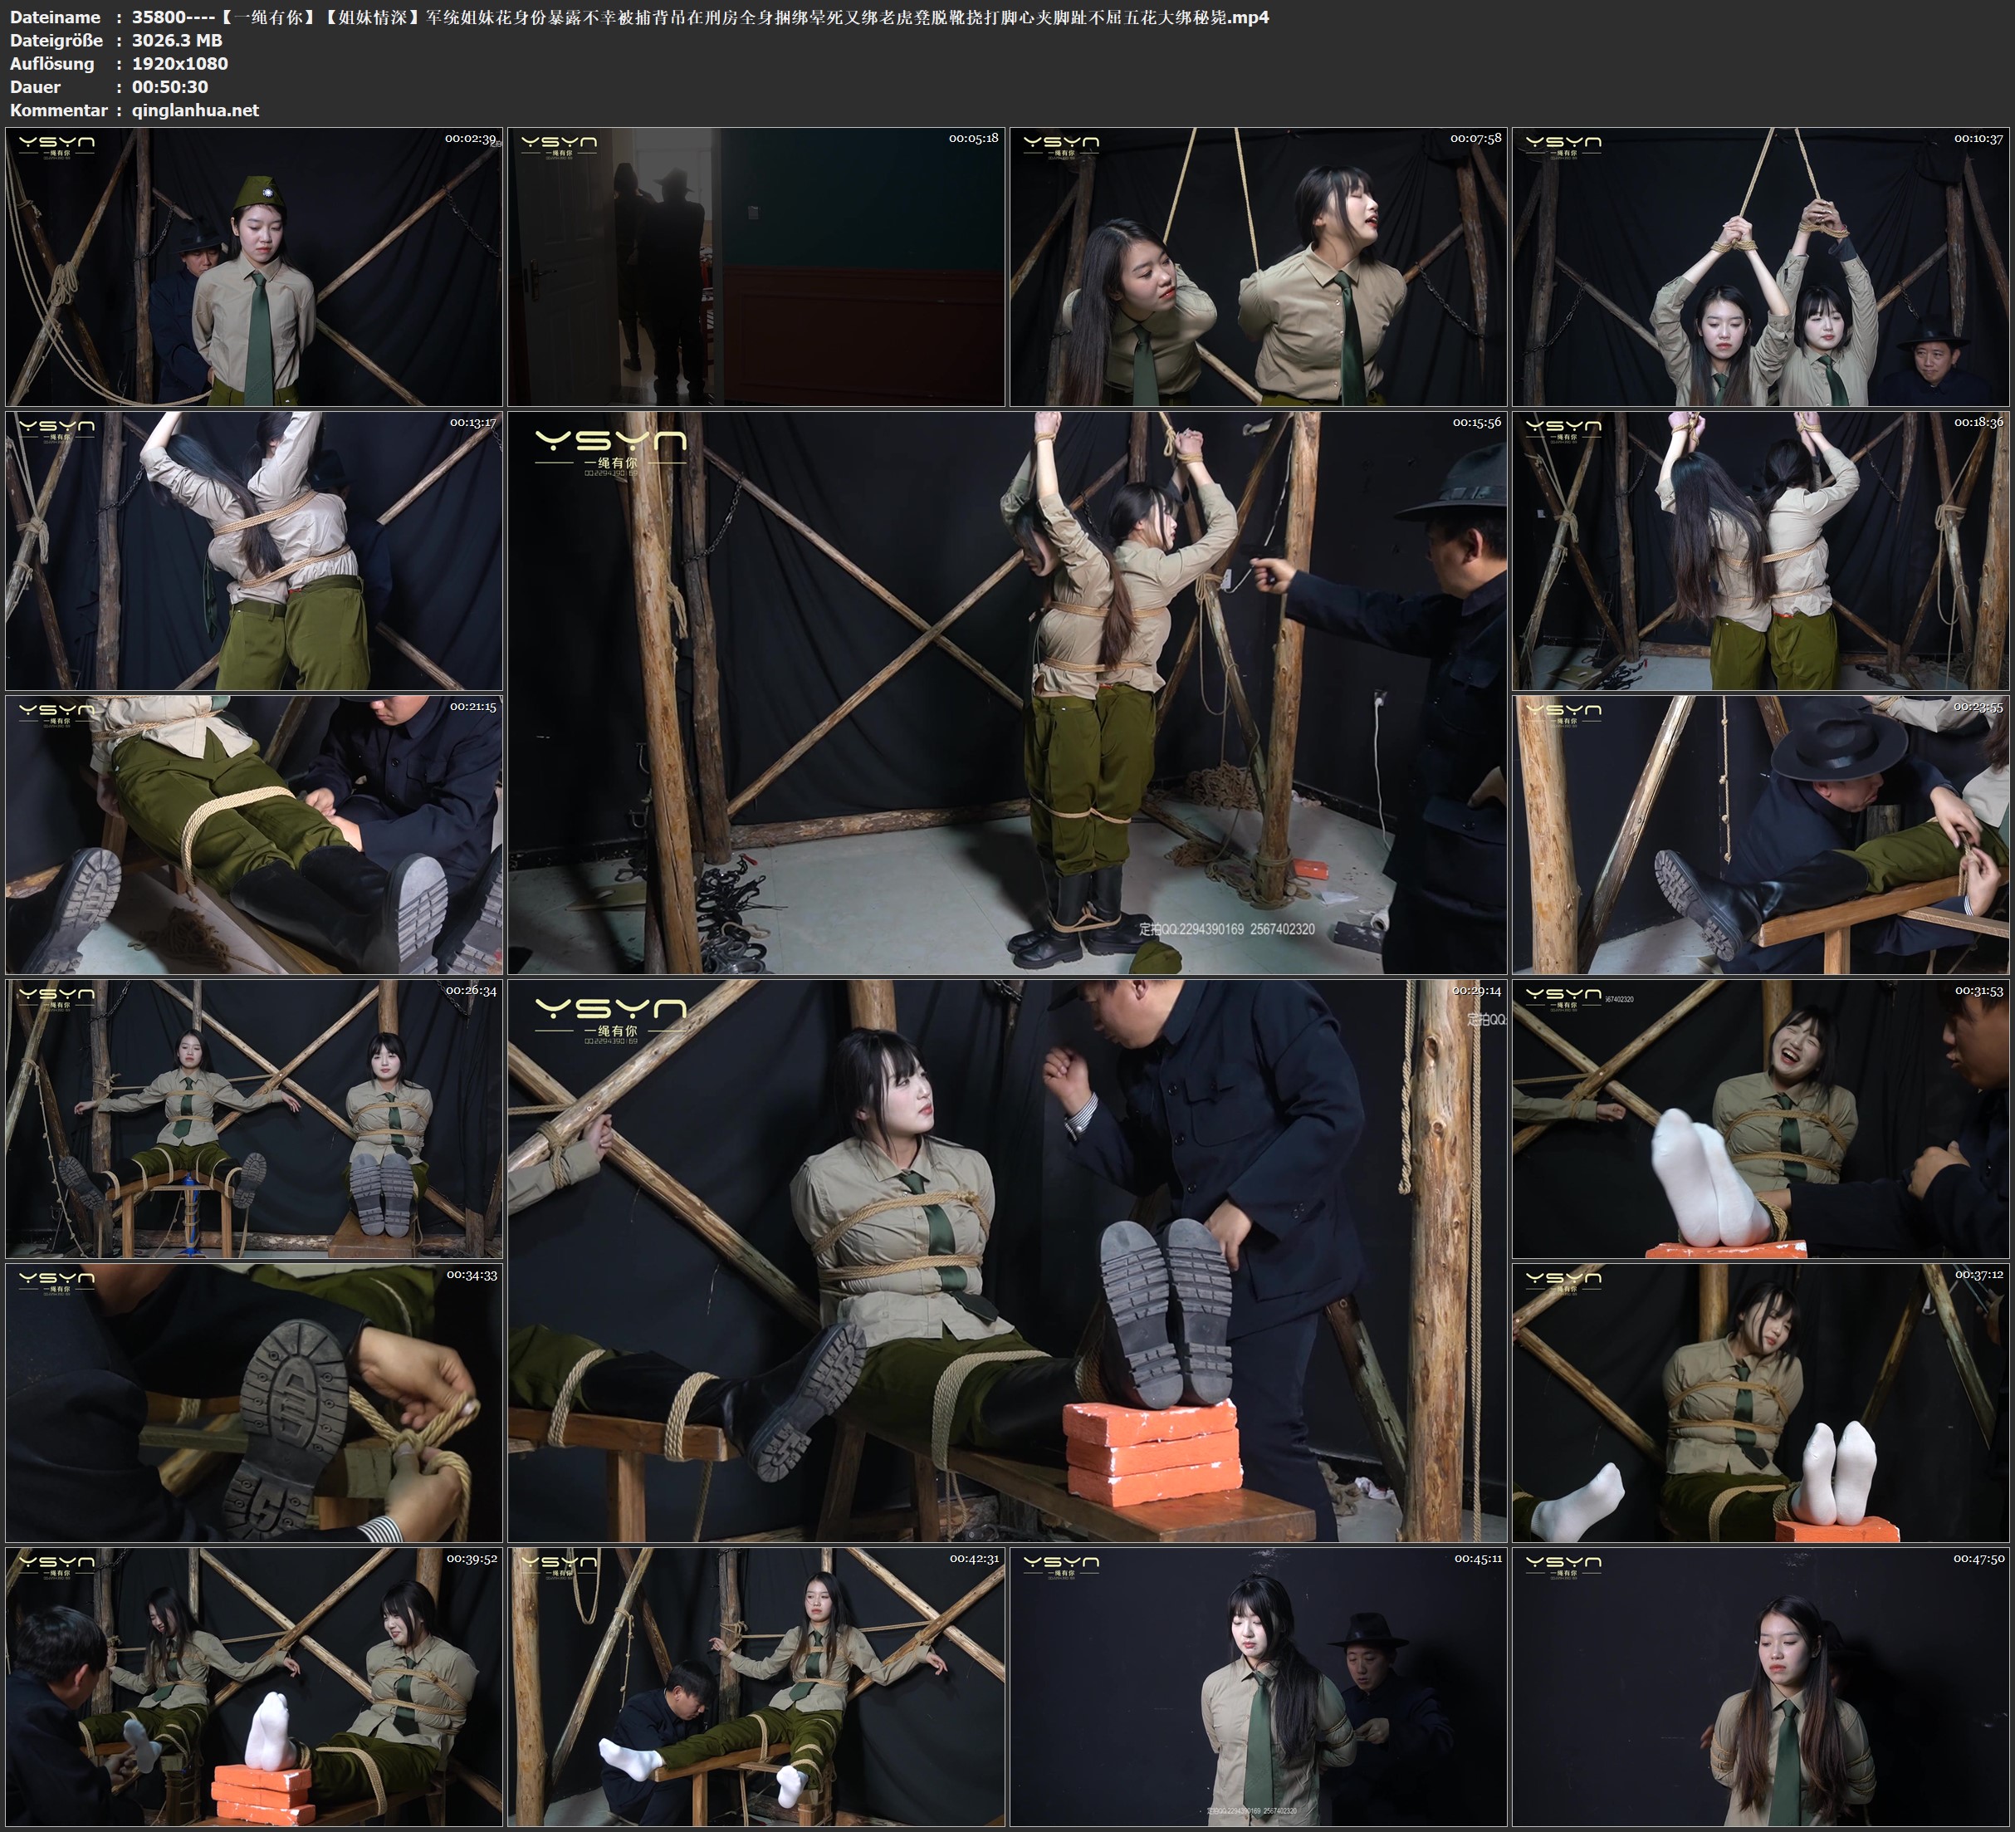Click the thumbnail timestamped 00:42:31
The height and width of the screenshot is (1832, 2015).
tap(756, 1687)
